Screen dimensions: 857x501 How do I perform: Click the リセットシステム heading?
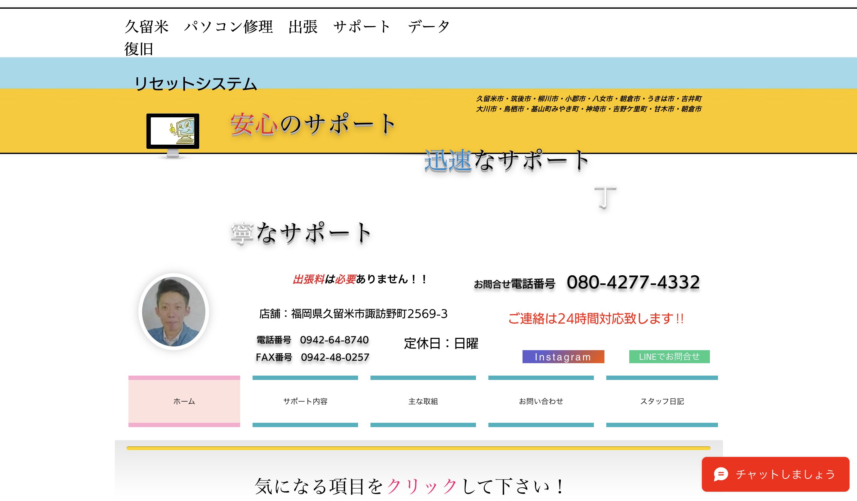(x=195, y=84)
